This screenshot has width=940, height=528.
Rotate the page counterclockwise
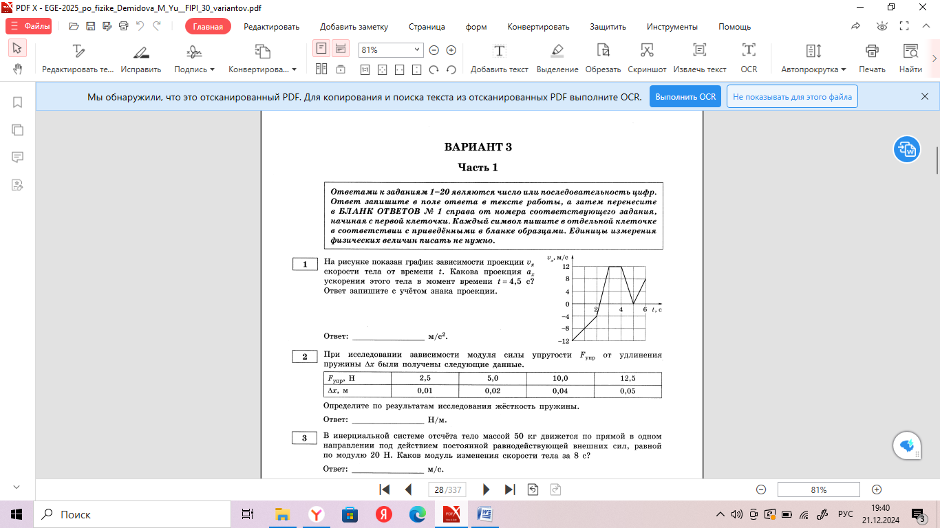pos(451,69)
